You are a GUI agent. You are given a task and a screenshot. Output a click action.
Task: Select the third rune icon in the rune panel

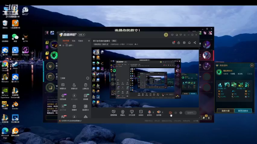click(234, 84)
